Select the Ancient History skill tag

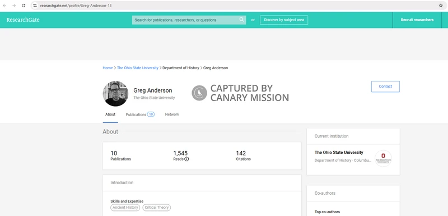[x=125, y=208]
